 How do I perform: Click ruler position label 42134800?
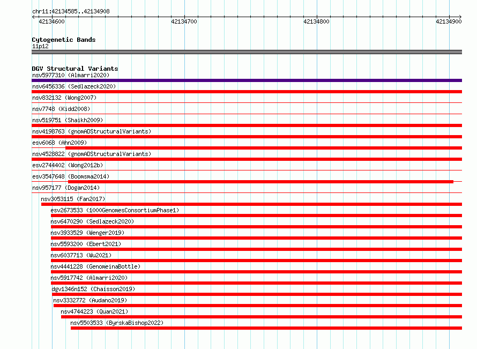pos(316,21)
